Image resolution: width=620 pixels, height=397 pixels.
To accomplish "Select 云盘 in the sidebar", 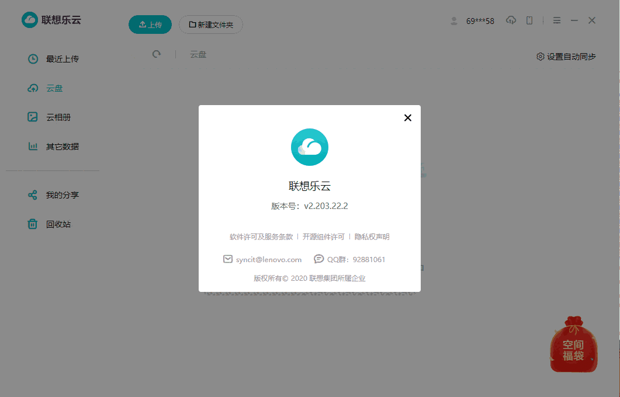I will click(56, 88).
